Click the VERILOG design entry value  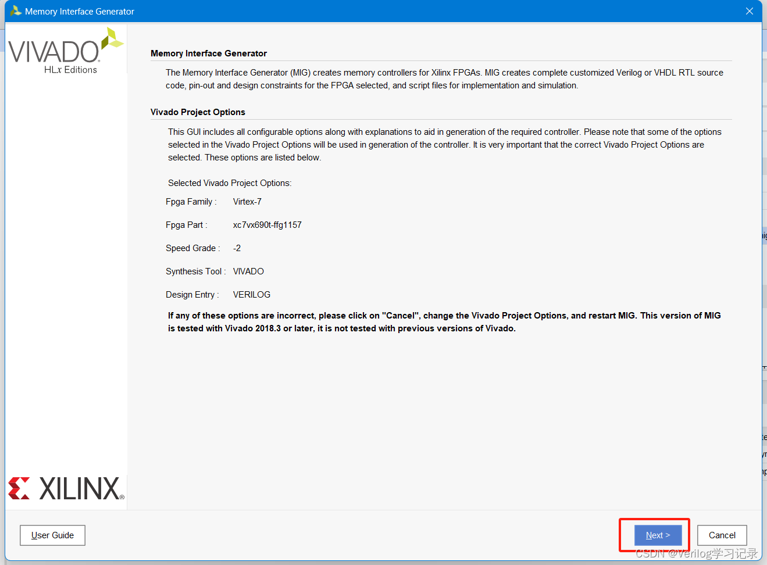coord(252,295)
